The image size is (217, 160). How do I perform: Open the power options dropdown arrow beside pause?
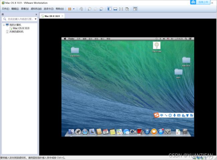point(74,9)
